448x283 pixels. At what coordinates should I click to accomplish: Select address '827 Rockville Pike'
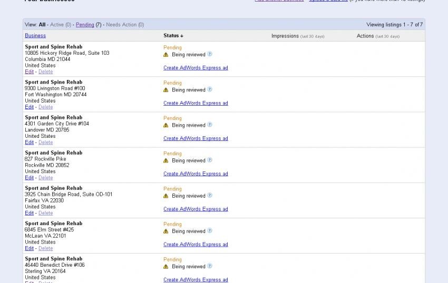tap(45, 159)
